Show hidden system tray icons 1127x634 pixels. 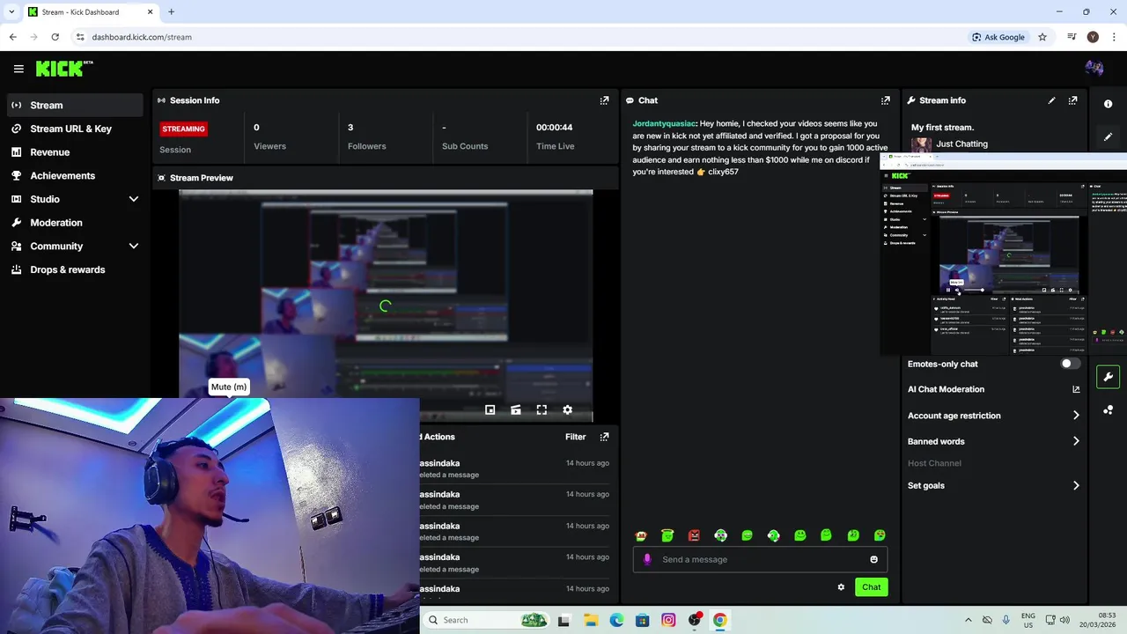click(x=969, y=620)
